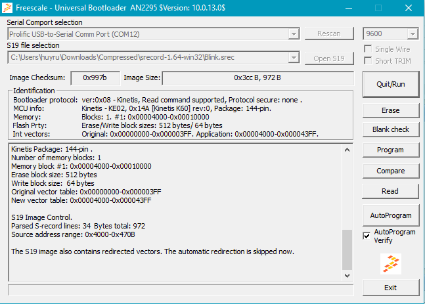Click the 'Kinetis Package: 144-pin' log line
Image resolution: width=425 pixels, height=304 pixels.
[x=52, y=149]
